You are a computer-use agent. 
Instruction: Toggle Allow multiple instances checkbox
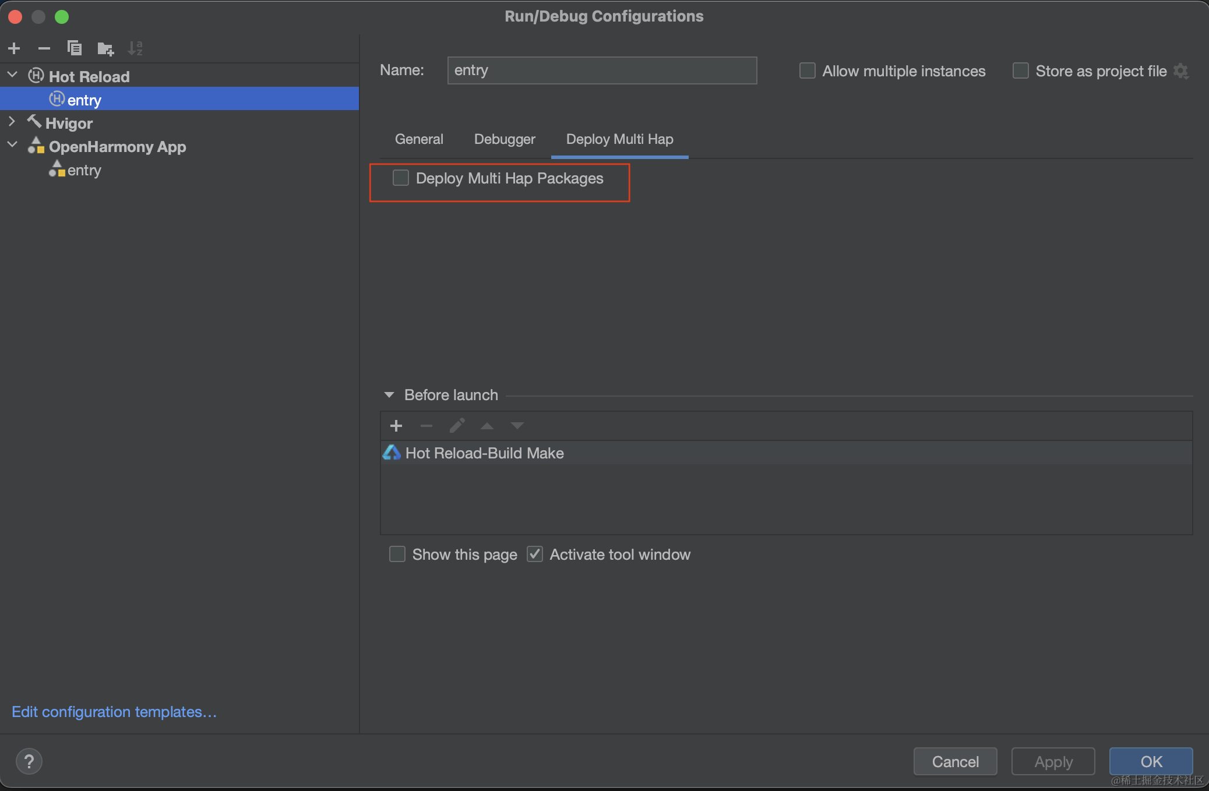[x=805, y=70]
